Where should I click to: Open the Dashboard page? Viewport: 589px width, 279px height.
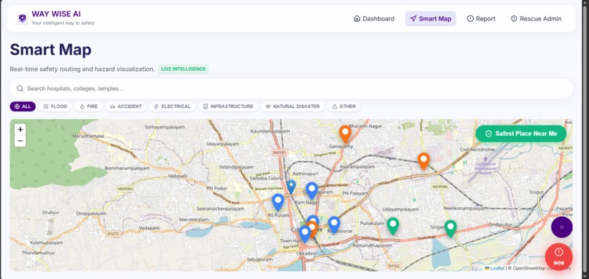[x=374, y=19]
